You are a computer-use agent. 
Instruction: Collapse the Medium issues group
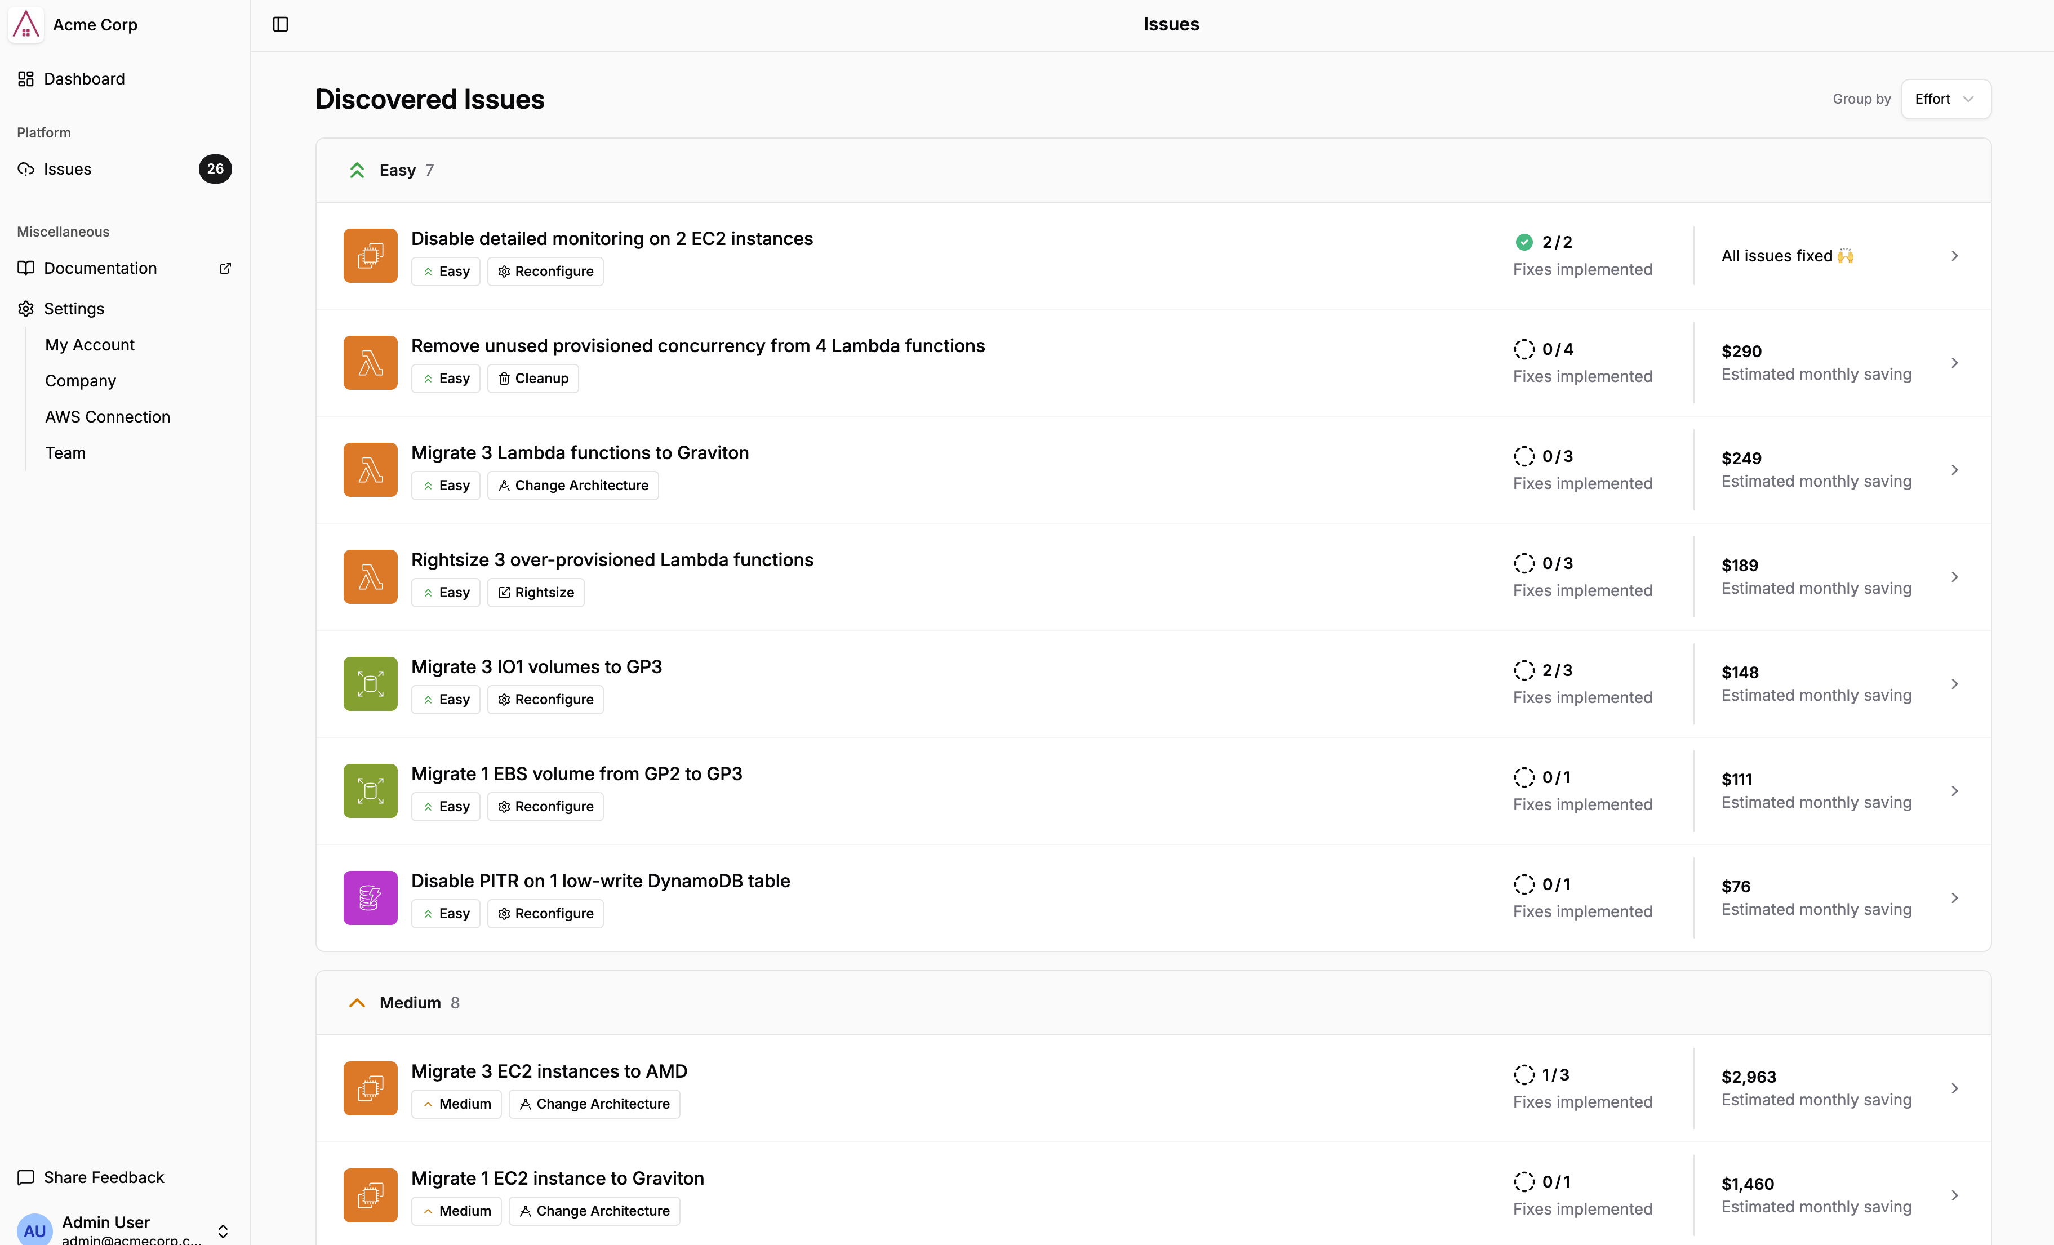pos(357,1003)
